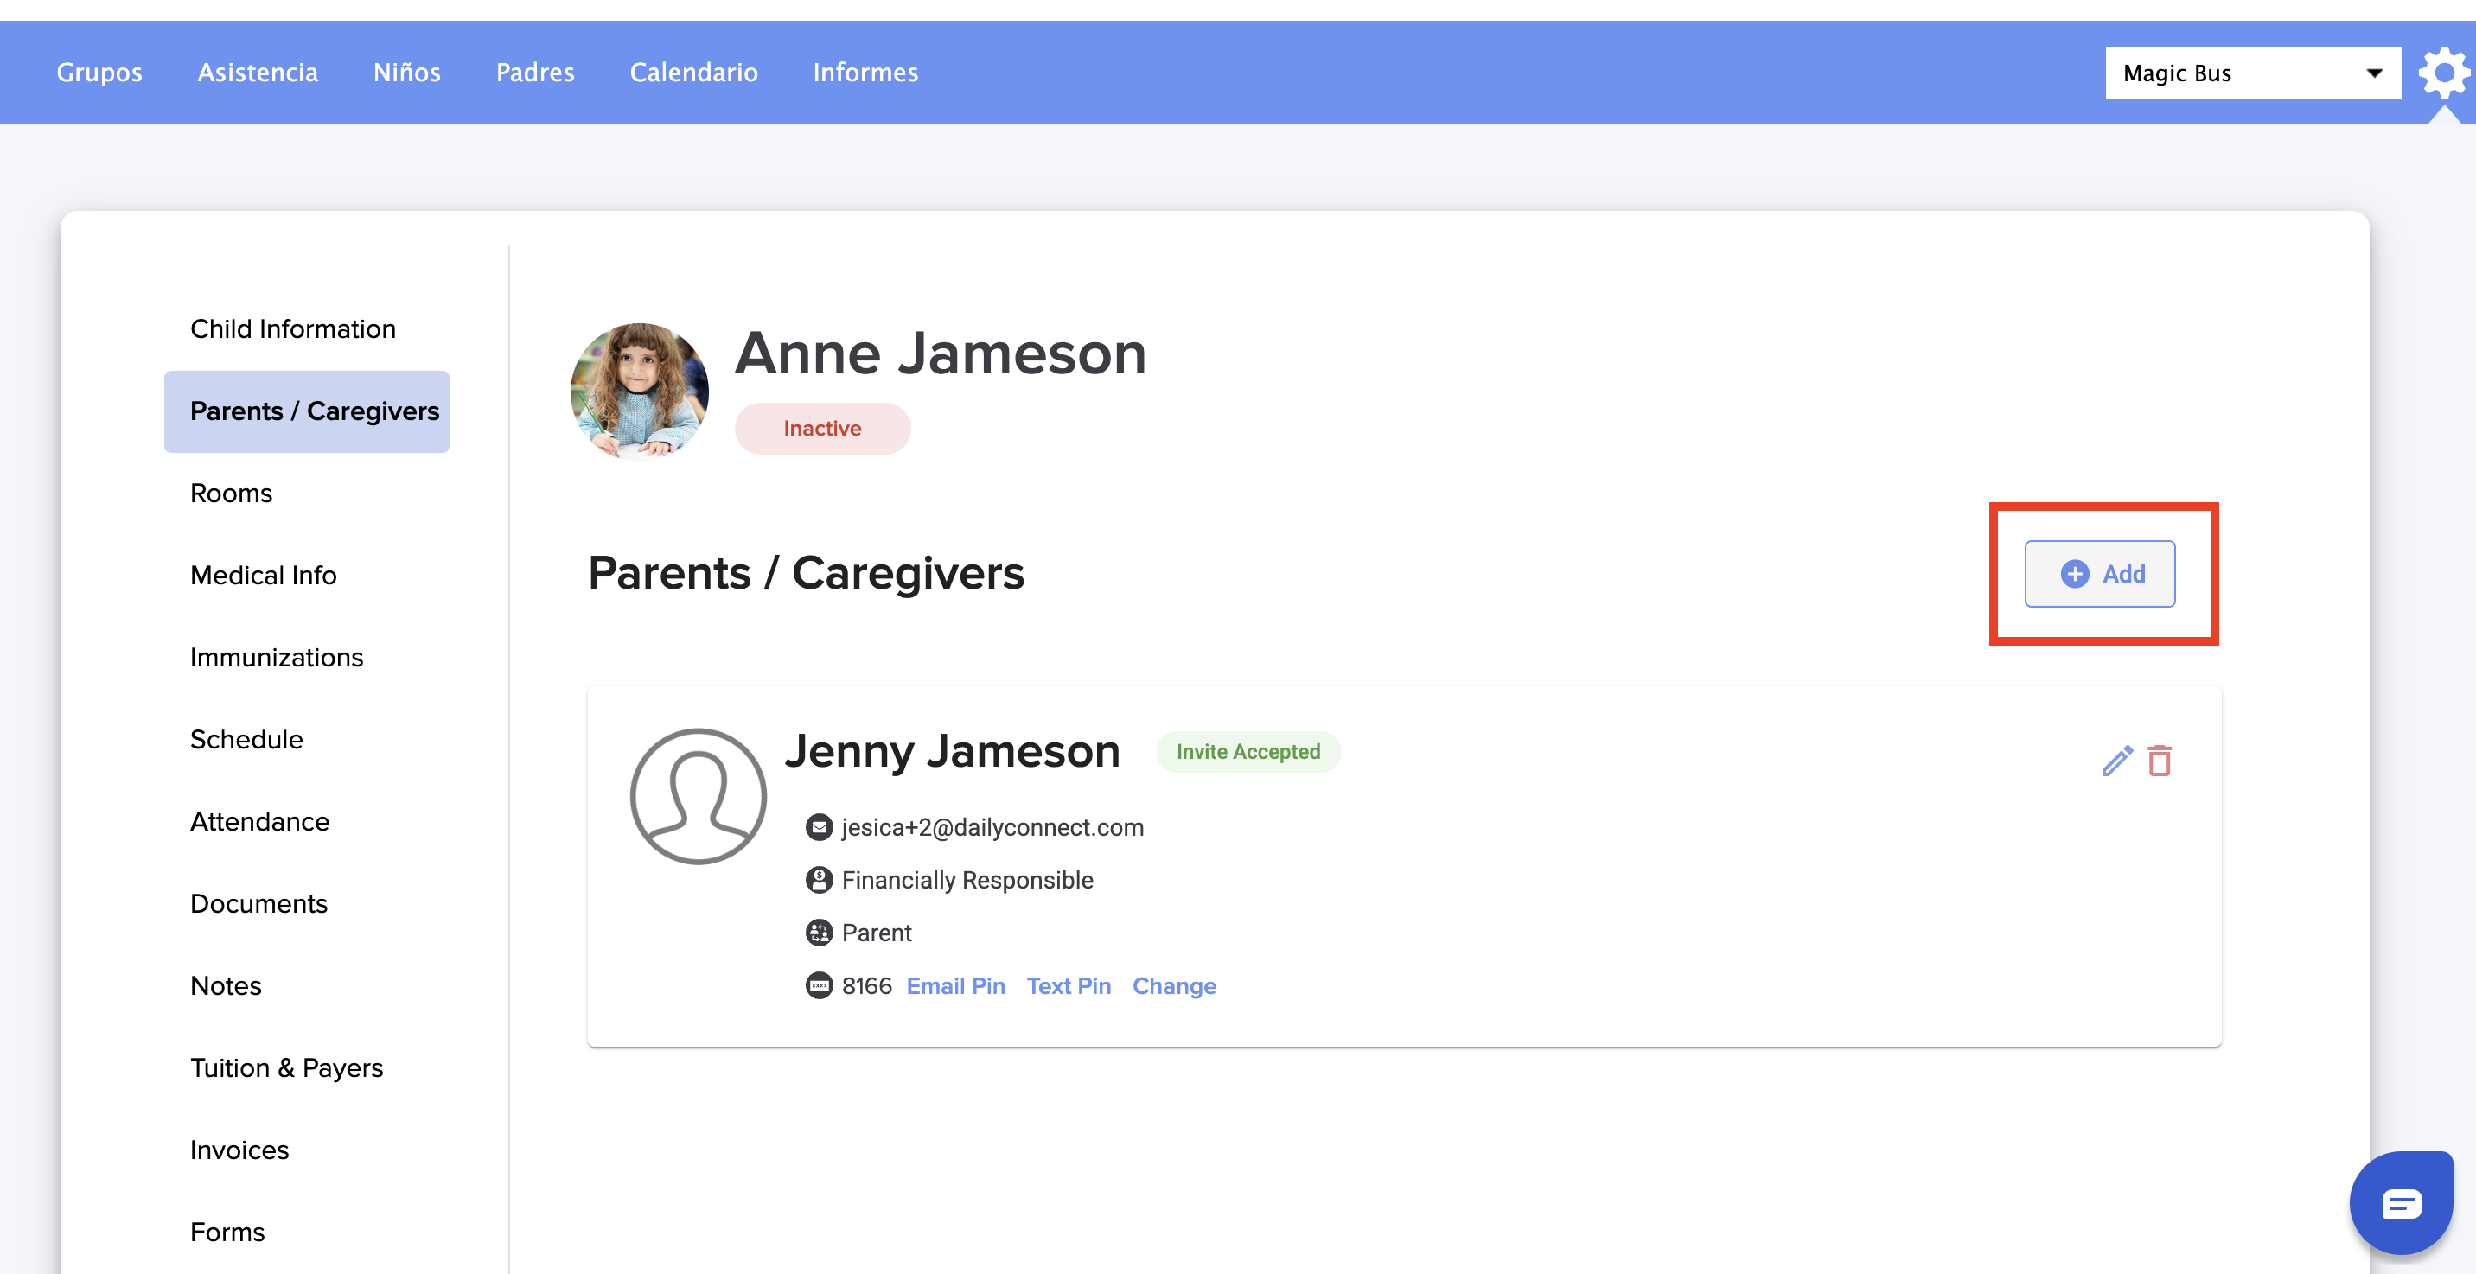Click the Financially Responsible dollar icon
2476x1274 pixels.
point(818,880)
